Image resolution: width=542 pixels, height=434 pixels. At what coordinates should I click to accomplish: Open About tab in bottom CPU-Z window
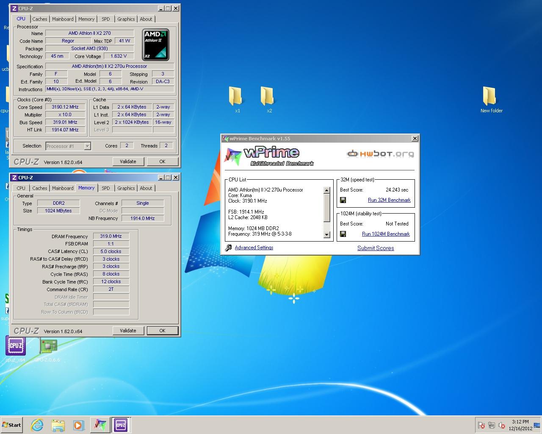146,188
